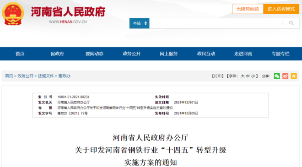Click the yellow star favorites icon

[x=294, y=76]
